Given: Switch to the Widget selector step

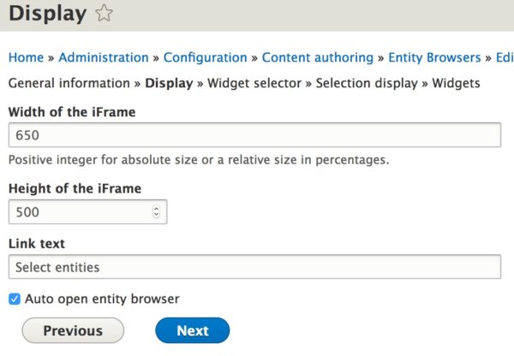Looking at the screenshot, I should [254, 83].
